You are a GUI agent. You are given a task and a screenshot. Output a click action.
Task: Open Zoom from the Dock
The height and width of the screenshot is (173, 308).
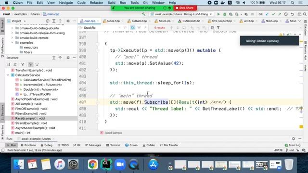tap(120, 164)
